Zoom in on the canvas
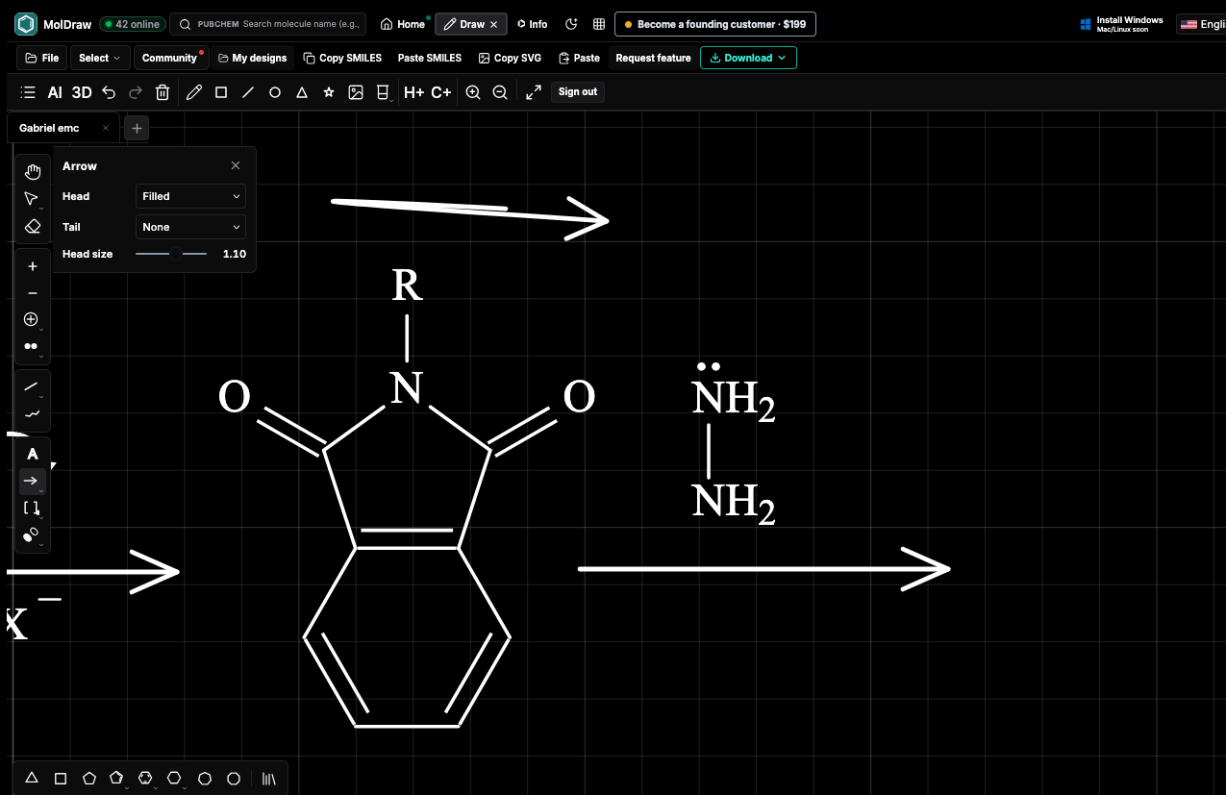1226x795 pixels. point(473,92)
